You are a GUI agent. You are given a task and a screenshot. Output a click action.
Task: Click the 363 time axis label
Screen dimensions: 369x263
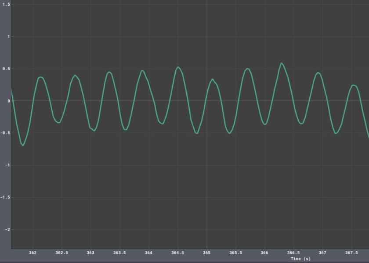pos(90,252)
